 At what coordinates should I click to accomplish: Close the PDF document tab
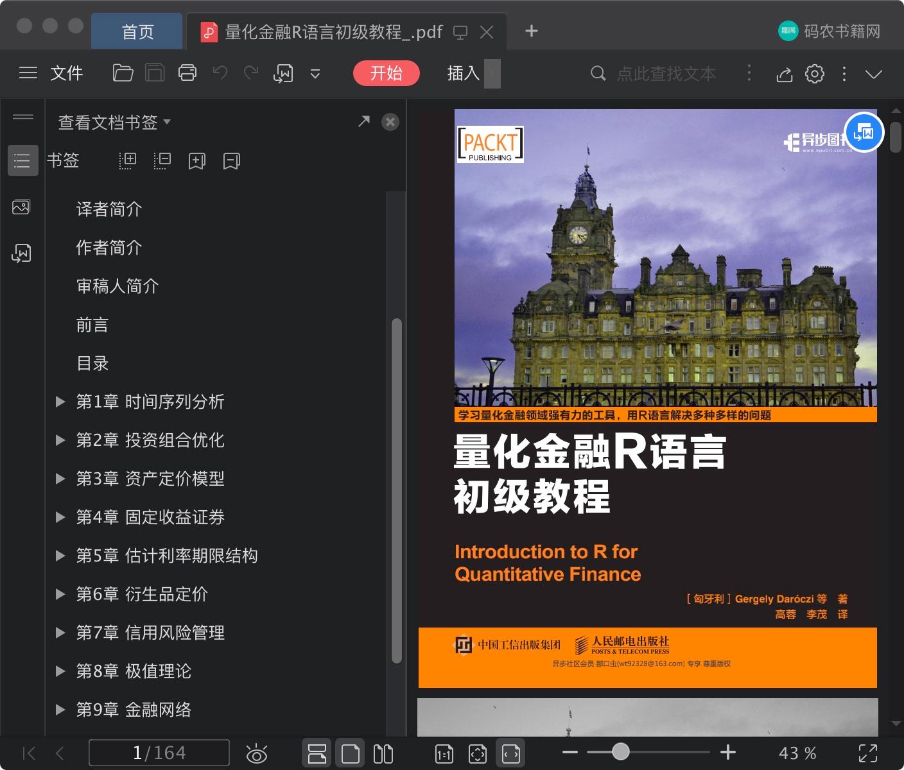coord(487,32)
